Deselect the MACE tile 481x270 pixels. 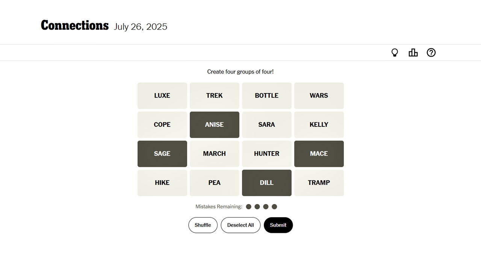(319, 154)
